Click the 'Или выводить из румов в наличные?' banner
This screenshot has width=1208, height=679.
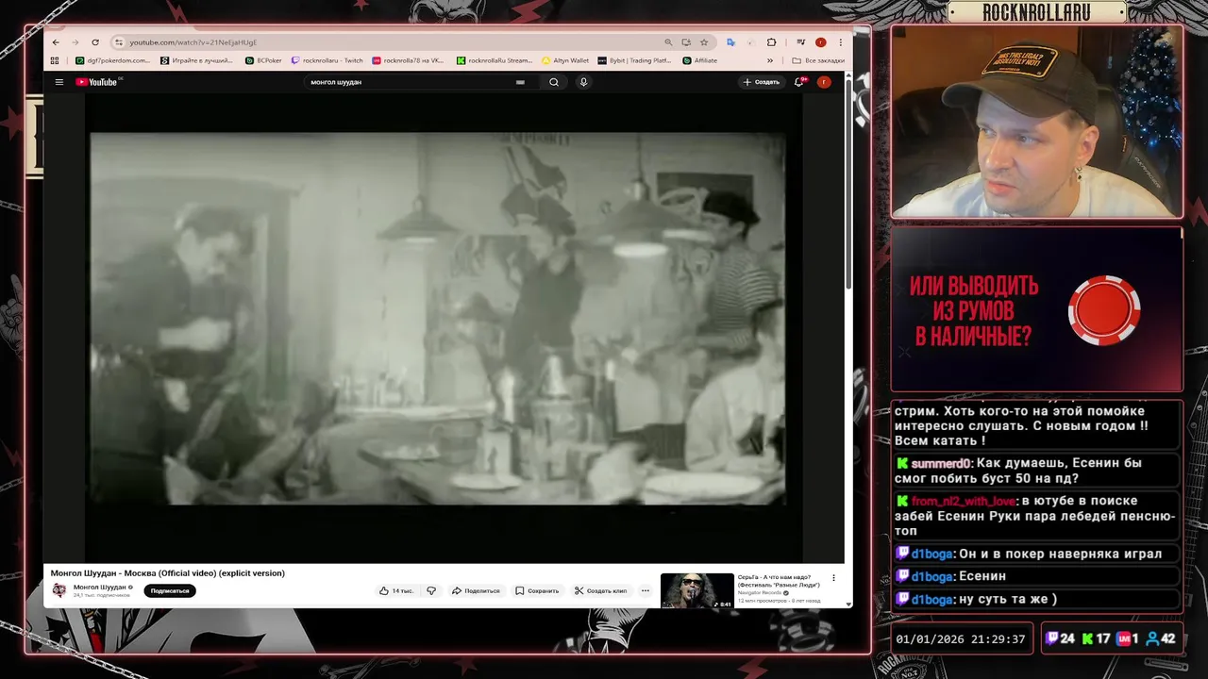pyautogui.click(x=1036, y=309)
